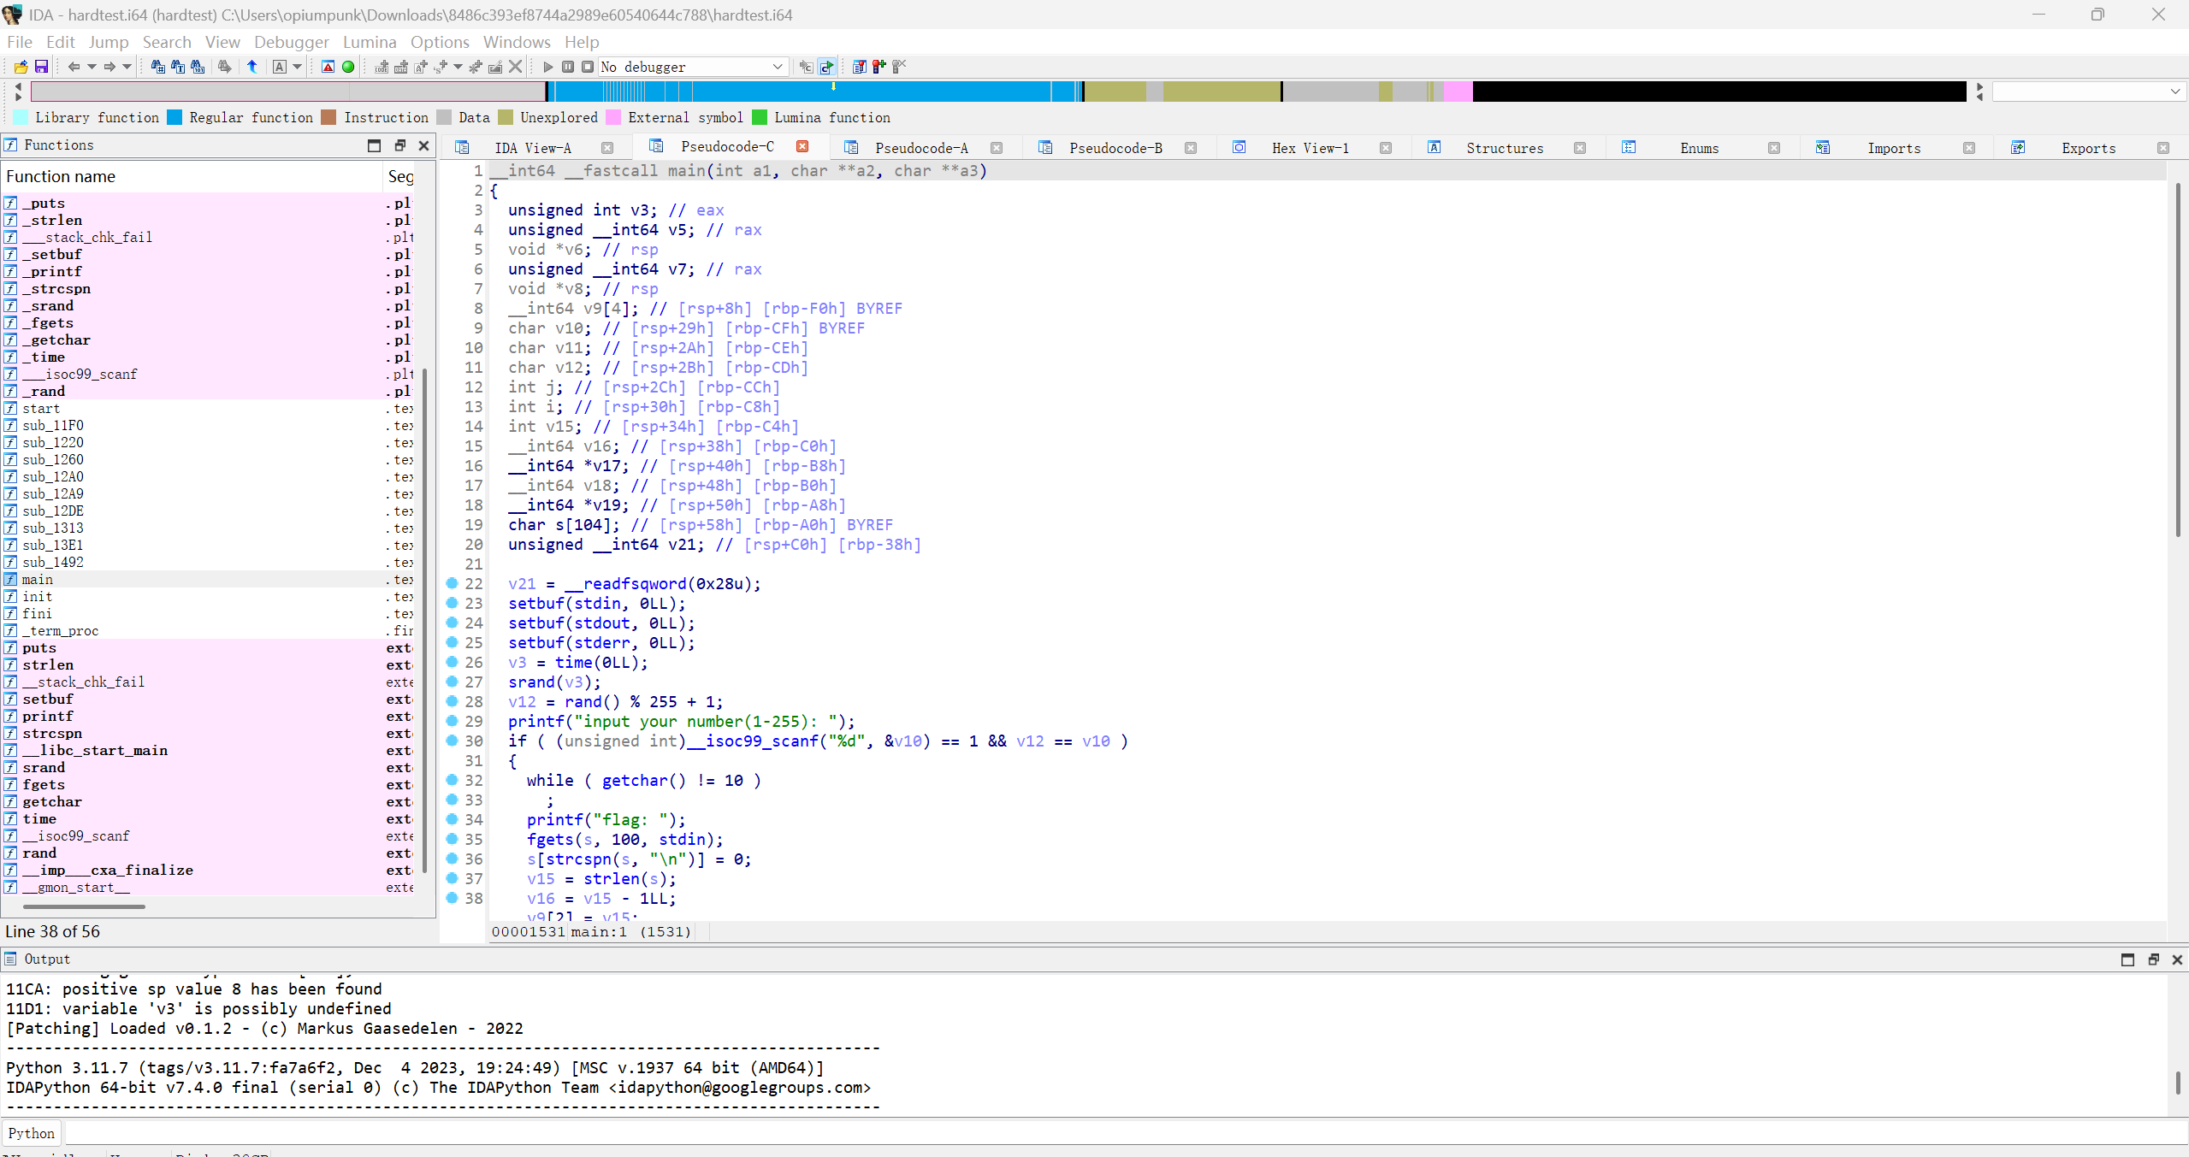
Task: Click the gray X delete toolbar icon
Action: click(516, 67)
